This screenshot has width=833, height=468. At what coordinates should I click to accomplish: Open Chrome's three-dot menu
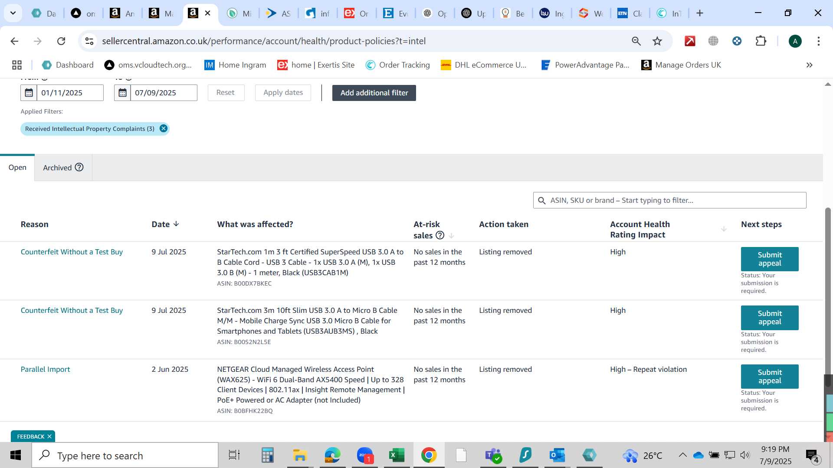tap(818, 41)
